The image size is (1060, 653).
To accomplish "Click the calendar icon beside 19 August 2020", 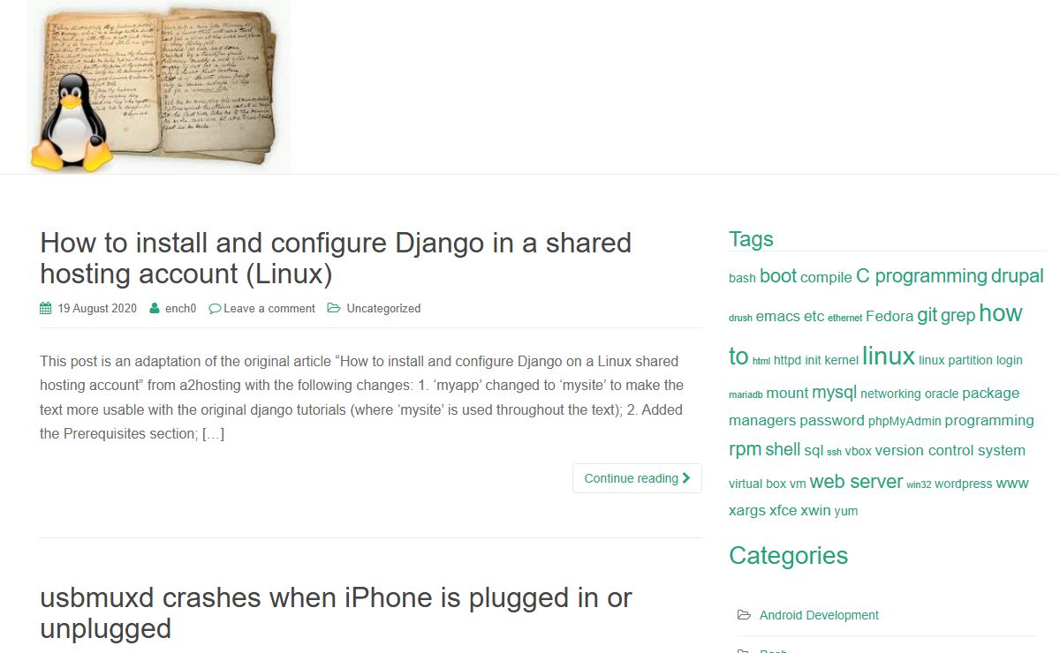I will tap(46, 309).
